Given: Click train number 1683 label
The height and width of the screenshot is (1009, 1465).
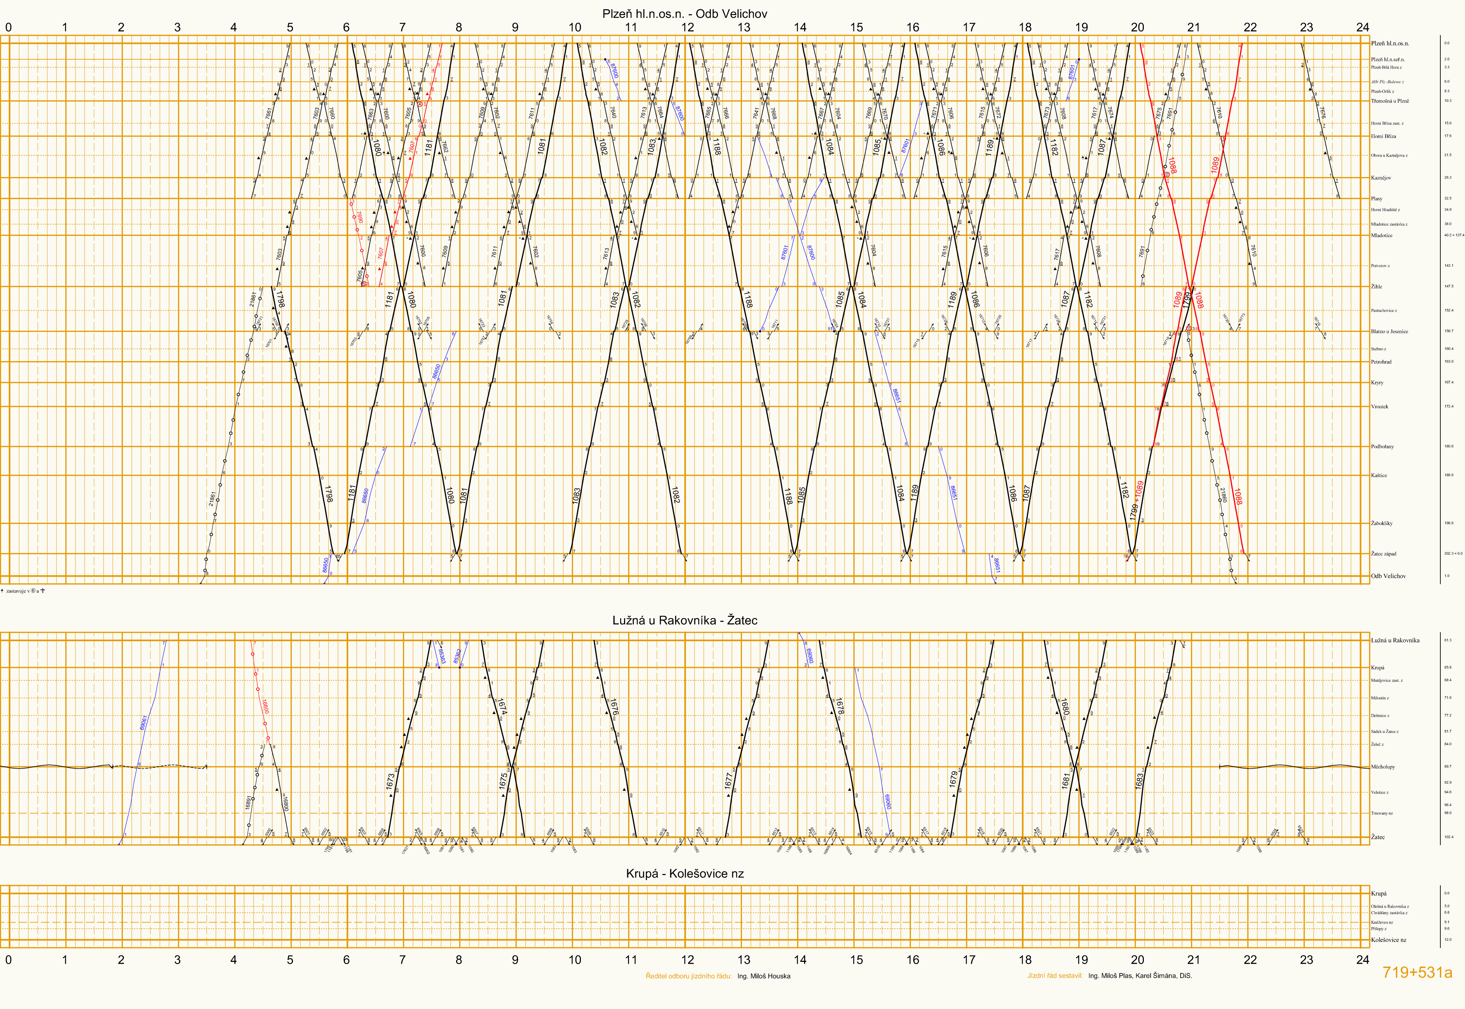Looking at the screenshot, I should [x=1139, y=781].
